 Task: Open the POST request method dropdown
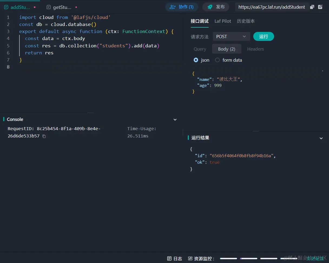tap(231, 37)
